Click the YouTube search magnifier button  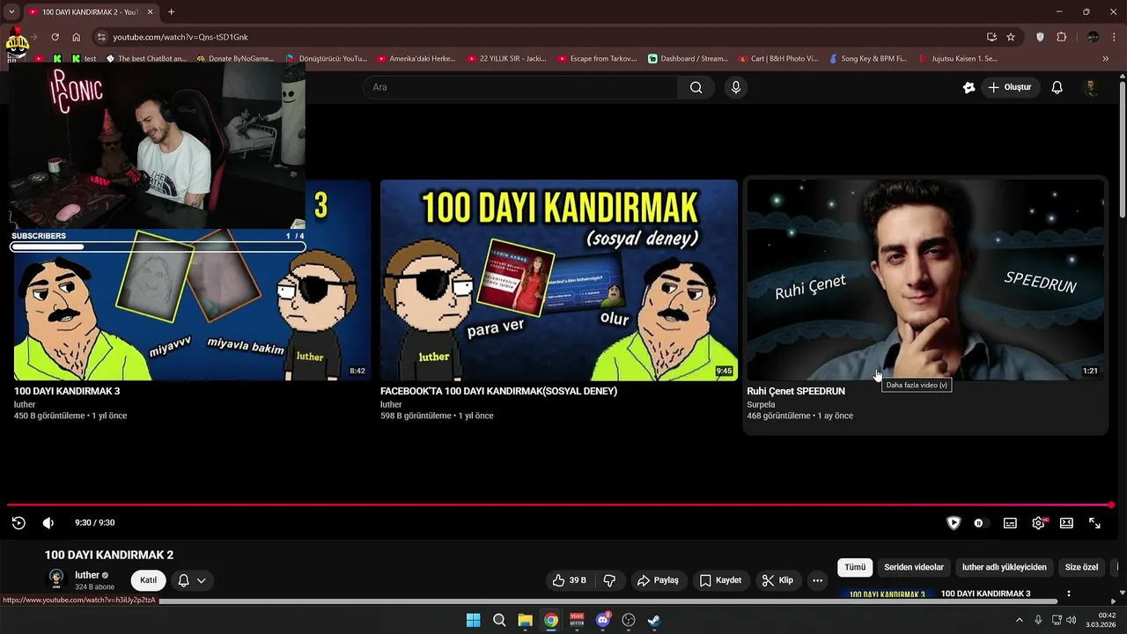(696, 87)
